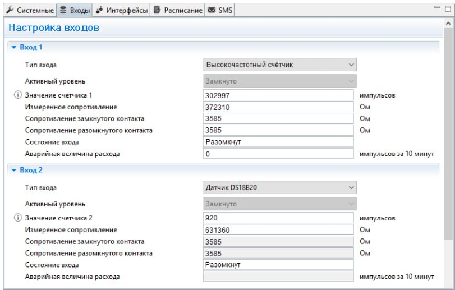455x290 pixels.
Task: Open the SMS tab
Action: pyautogui.click(x=220, y=10)
